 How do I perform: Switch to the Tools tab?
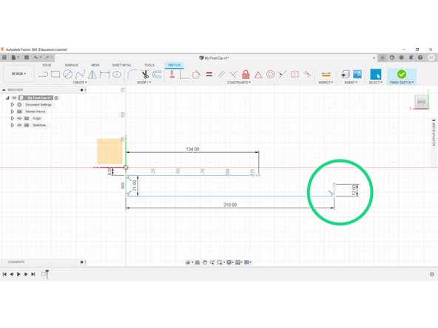tap(149, 65)
